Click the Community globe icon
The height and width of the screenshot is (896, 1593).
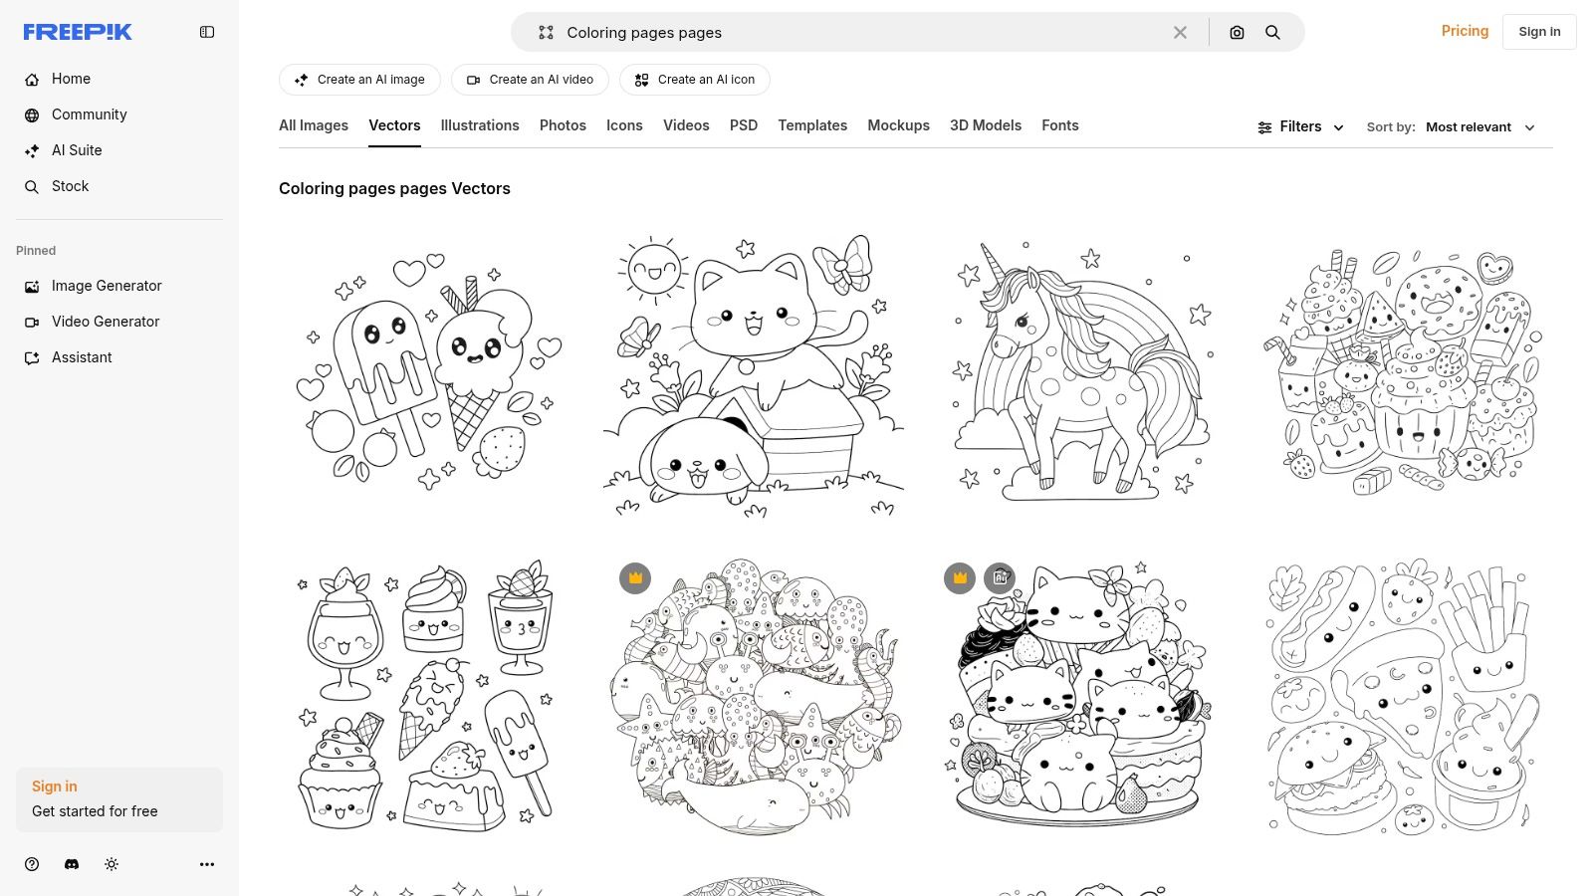(x=32, y=114)
